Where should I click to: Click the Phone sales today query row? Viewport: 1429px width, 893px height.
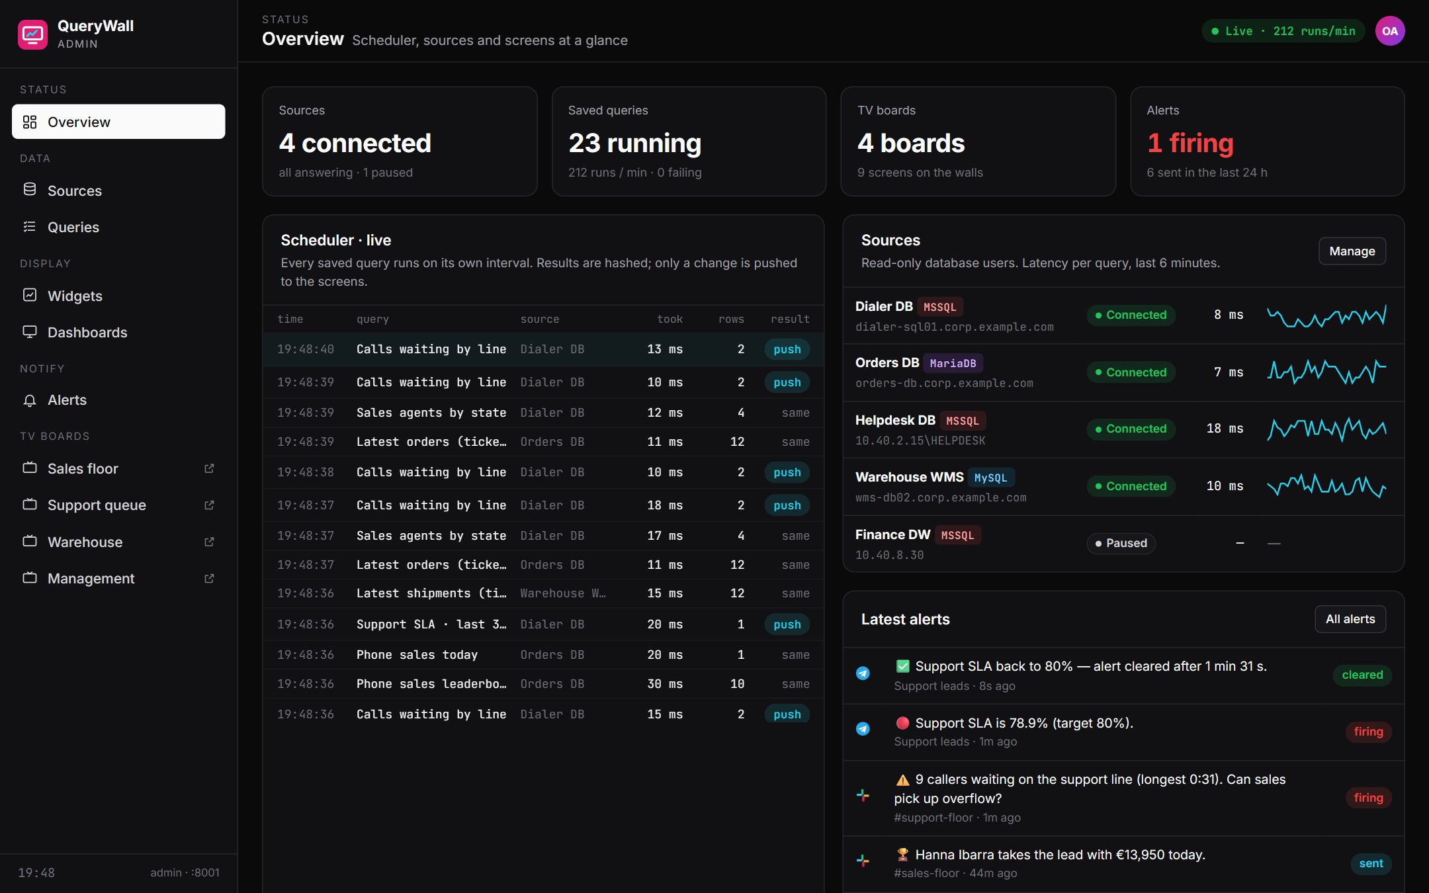click(x=543, y=655)
